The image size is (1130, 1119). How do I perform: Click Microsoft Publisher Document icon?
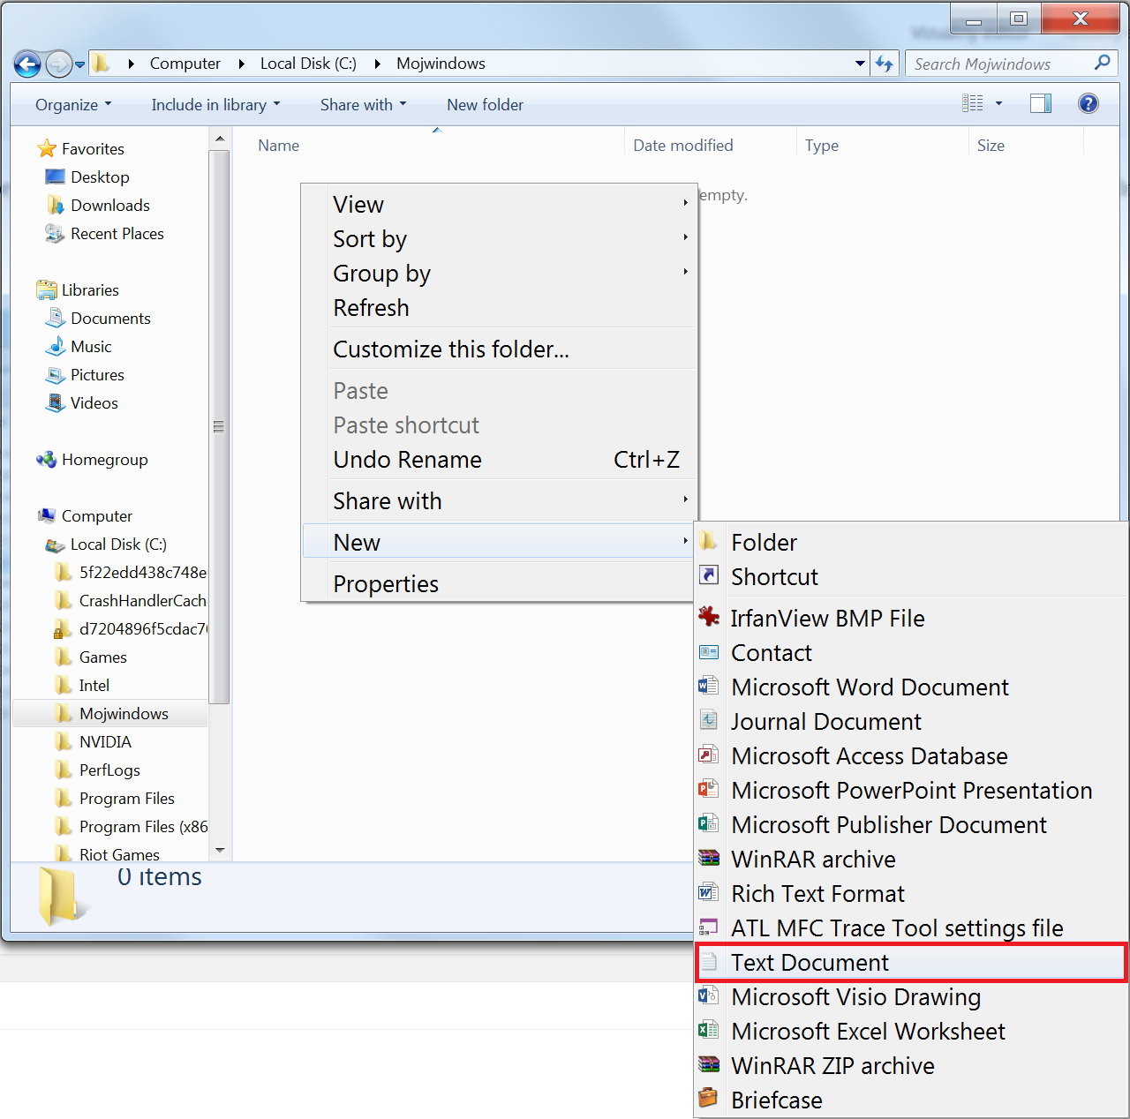[709, 823]
